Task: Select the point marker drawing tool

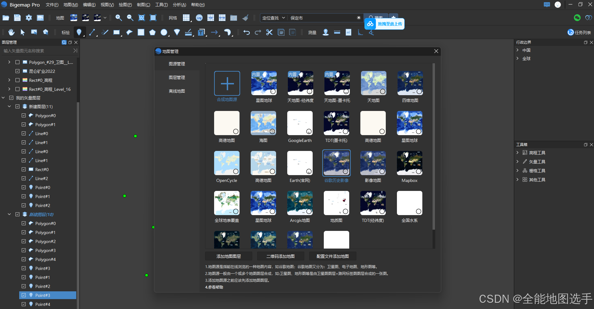Action: coord(79,32)
